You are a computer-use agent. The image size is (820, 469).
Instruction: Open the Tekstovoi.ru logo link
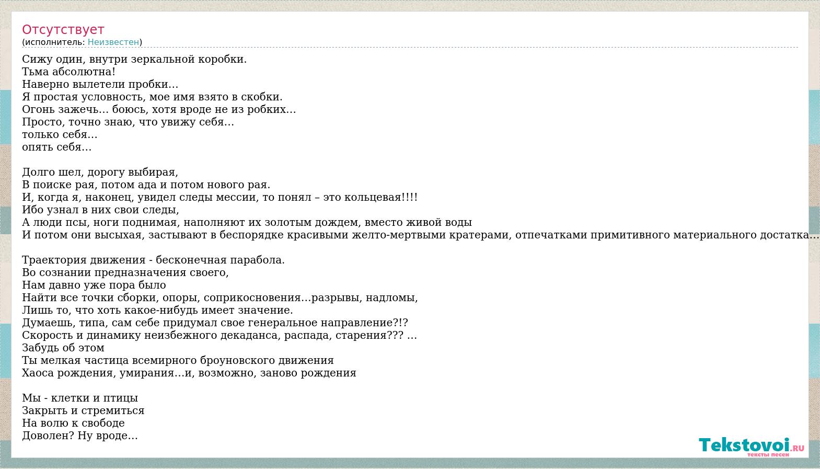pos(752,446)
